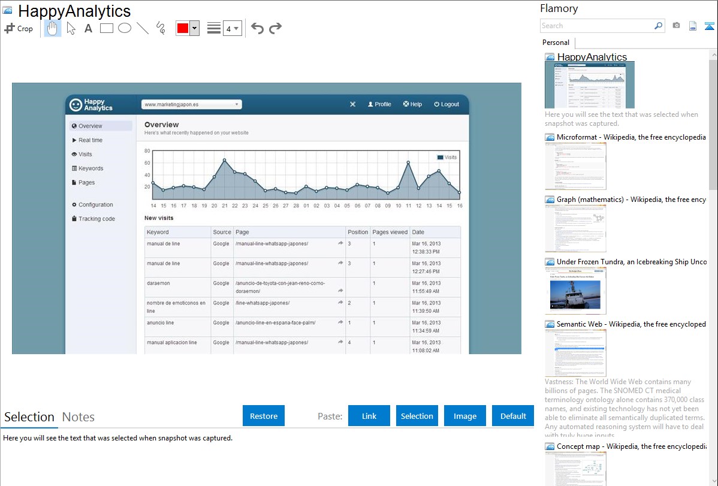Select the straight line tool
Viewport: 718px width, 486px height.
click(x=143, y=28)
